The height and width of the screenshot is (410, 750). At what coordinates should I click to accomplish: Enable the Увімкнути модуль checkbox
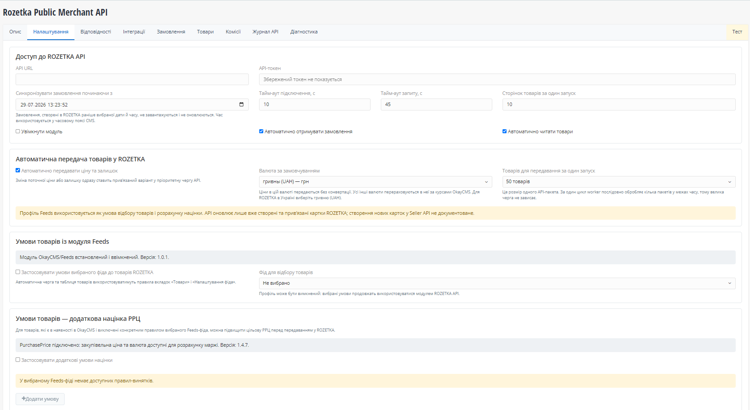click(18, 131)
